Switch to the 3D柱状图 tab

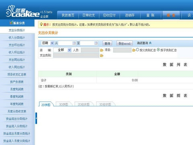105,104
